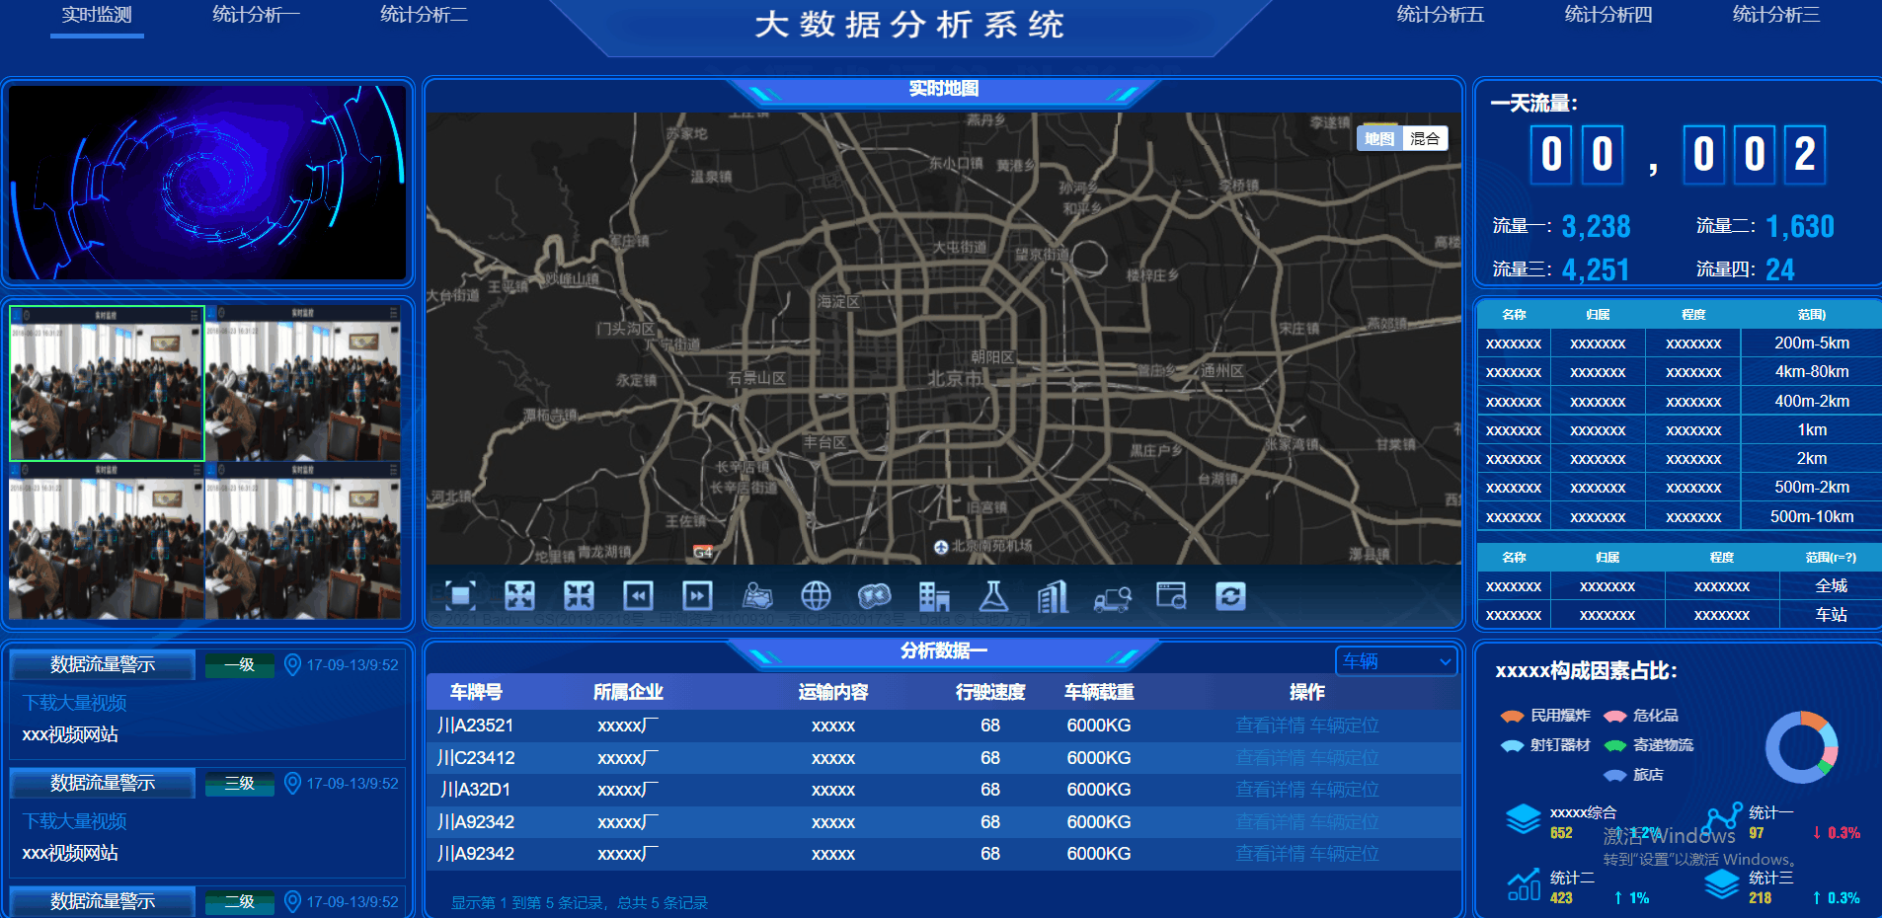Click the 500m-10km range cell
This screenshot has width=1882, height=918.
[x=1812, y=517]
